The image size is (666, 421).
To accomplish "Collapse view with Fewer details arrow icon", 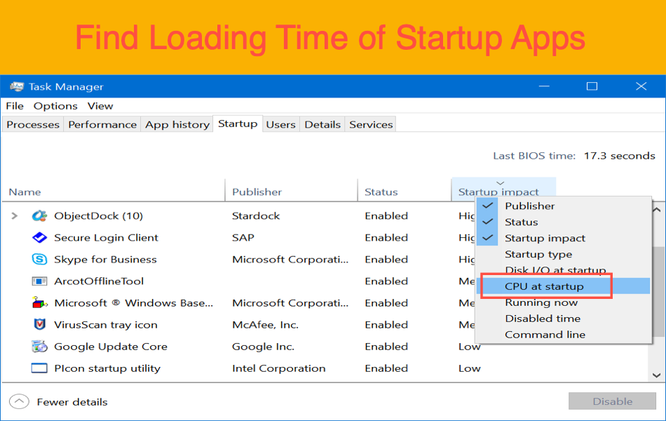I will pos(19,401).
